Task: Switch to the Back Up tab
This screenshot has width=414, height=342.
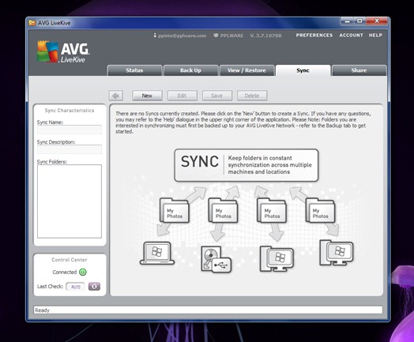Action: click(190, 70)
